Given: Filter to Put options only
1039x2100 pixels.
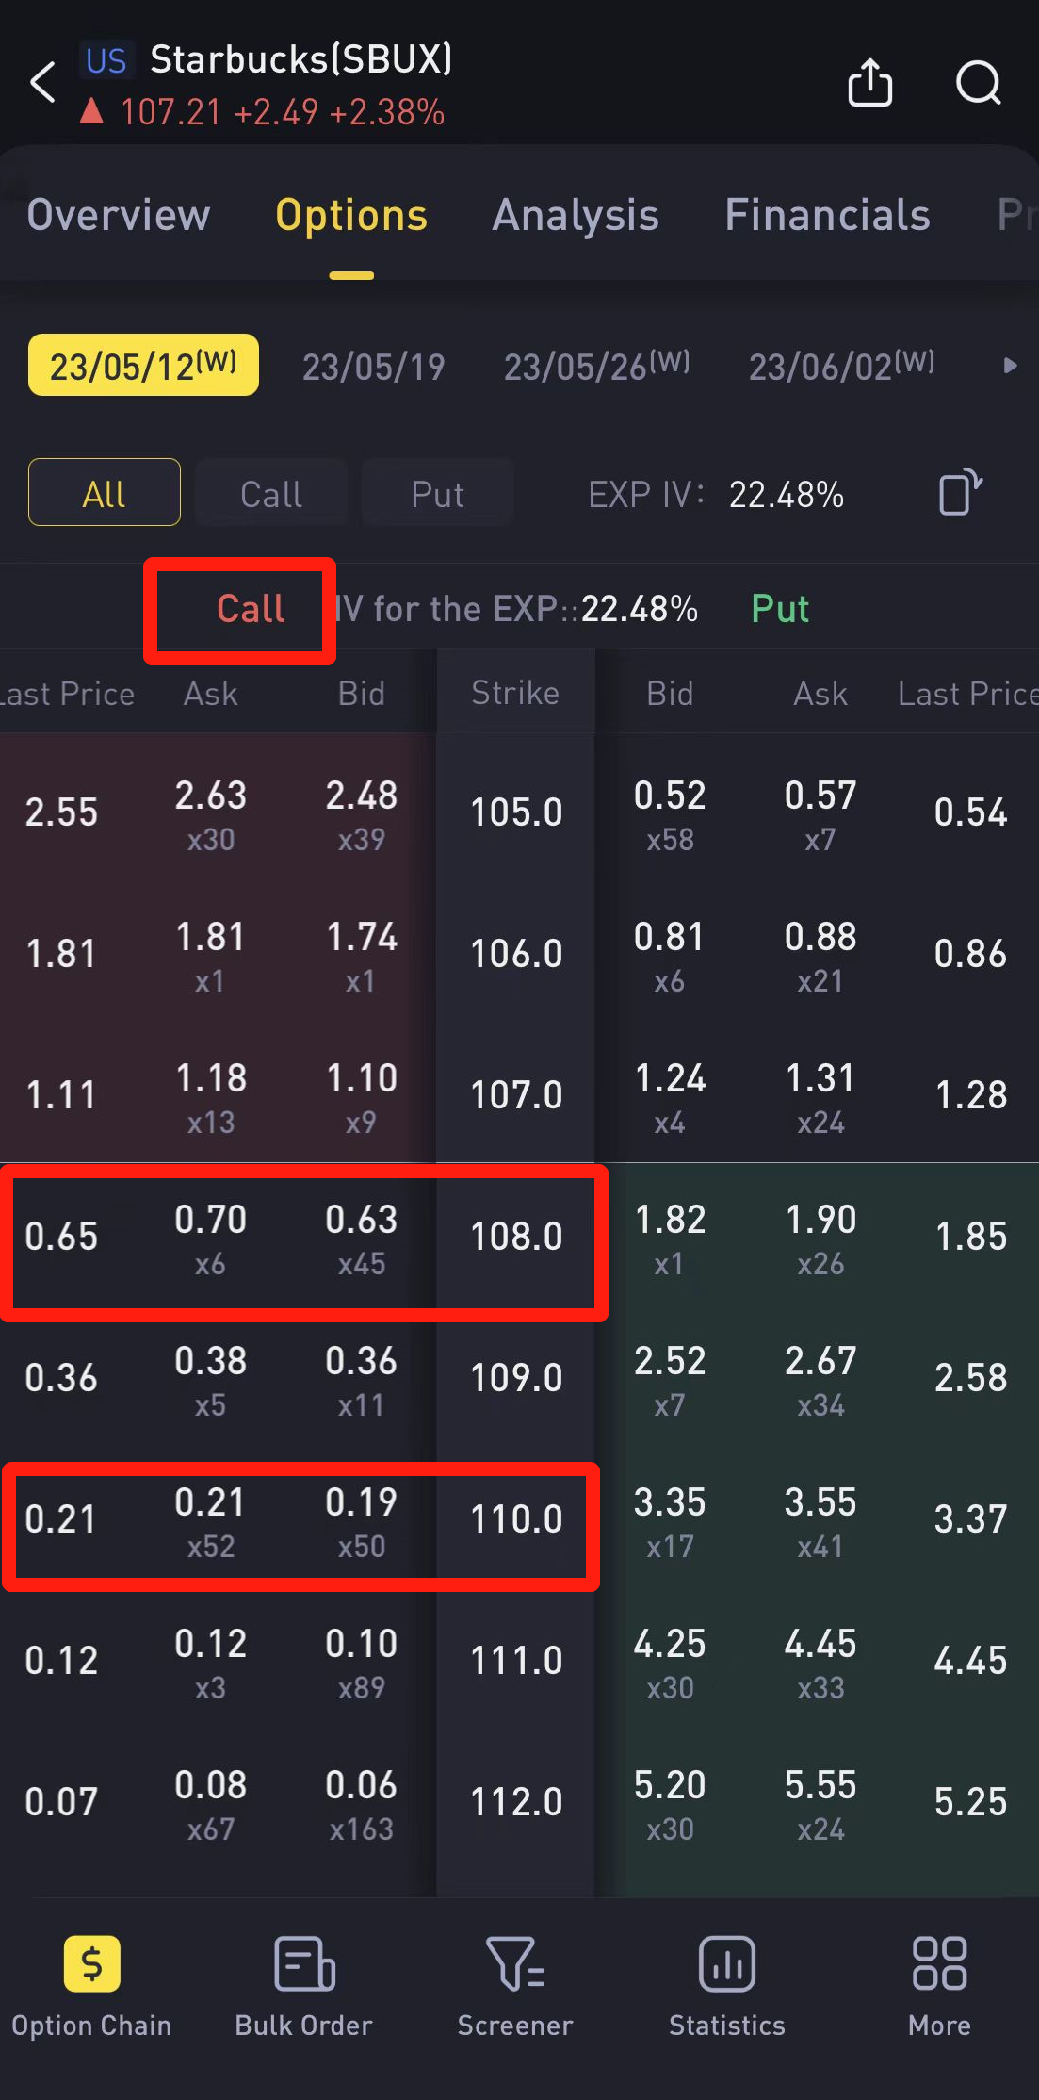Looking at the screenshot, I should [437, 493].
